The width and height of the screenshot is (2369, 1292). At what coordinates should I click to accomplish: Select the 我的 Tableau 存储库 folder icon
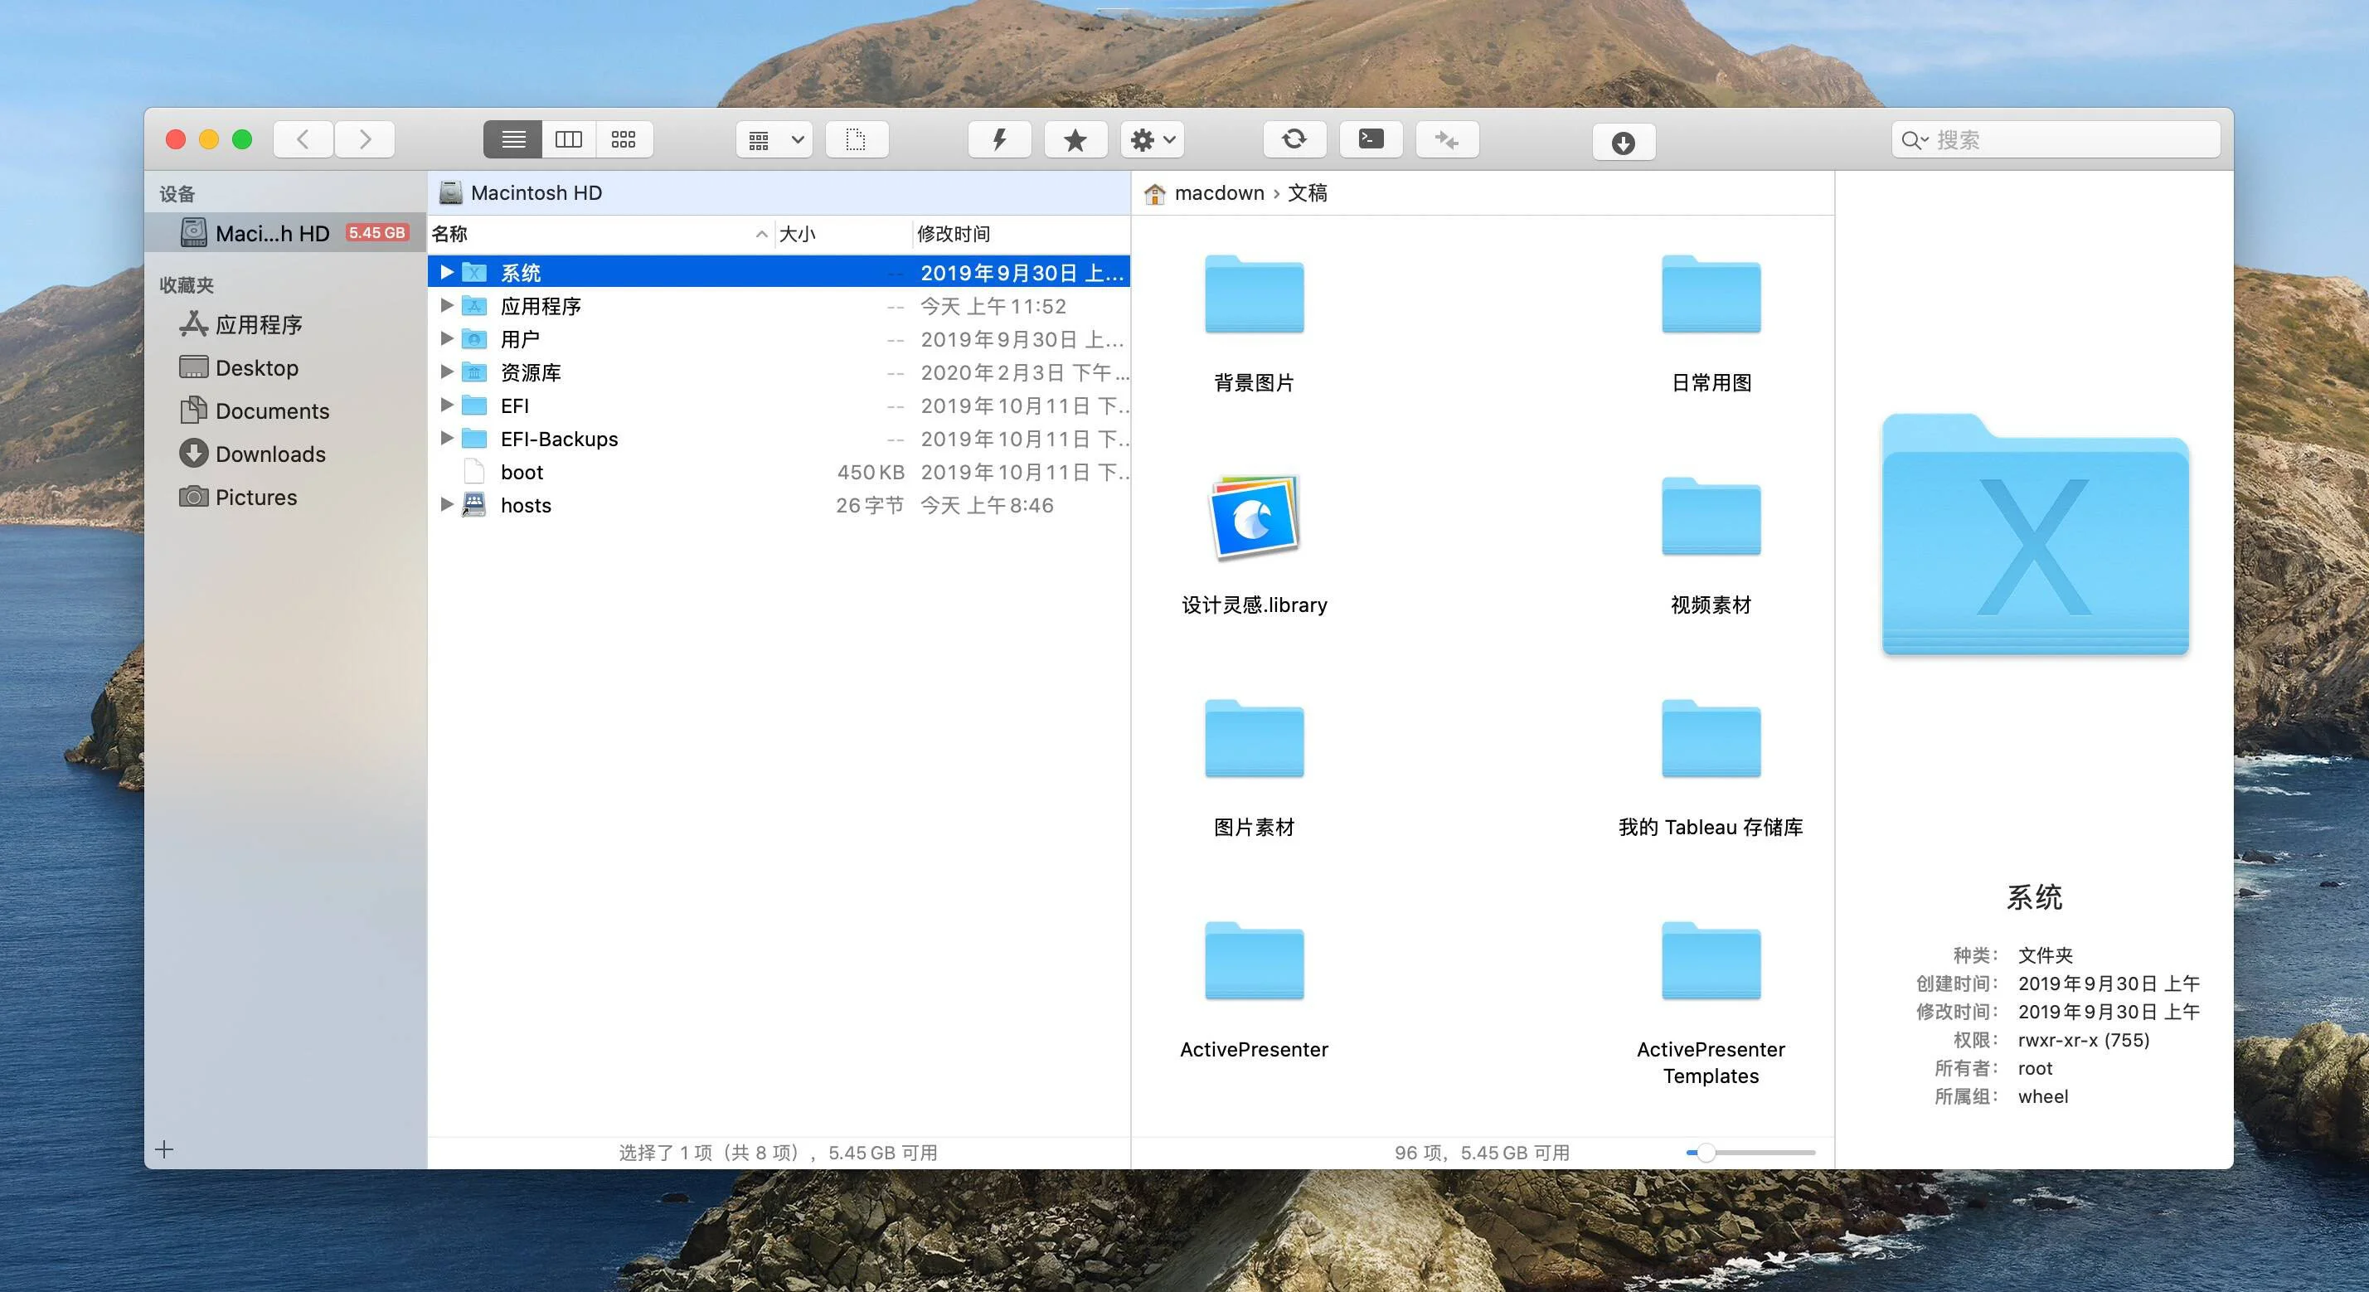1711,740
